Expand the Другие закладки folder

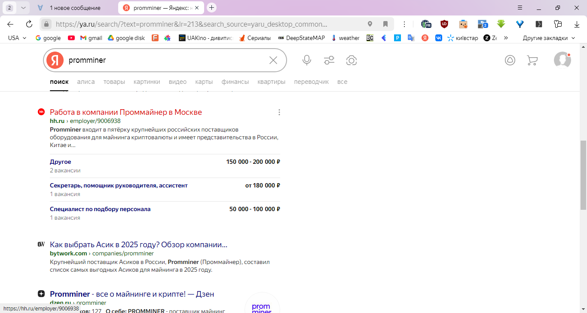[549, 38]
